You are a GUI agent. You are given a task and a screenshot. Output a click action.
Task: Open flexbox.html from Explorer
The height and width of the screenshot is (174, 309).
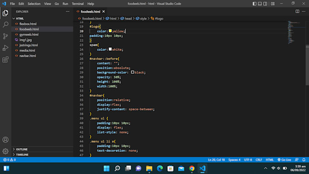coord(42,24)
